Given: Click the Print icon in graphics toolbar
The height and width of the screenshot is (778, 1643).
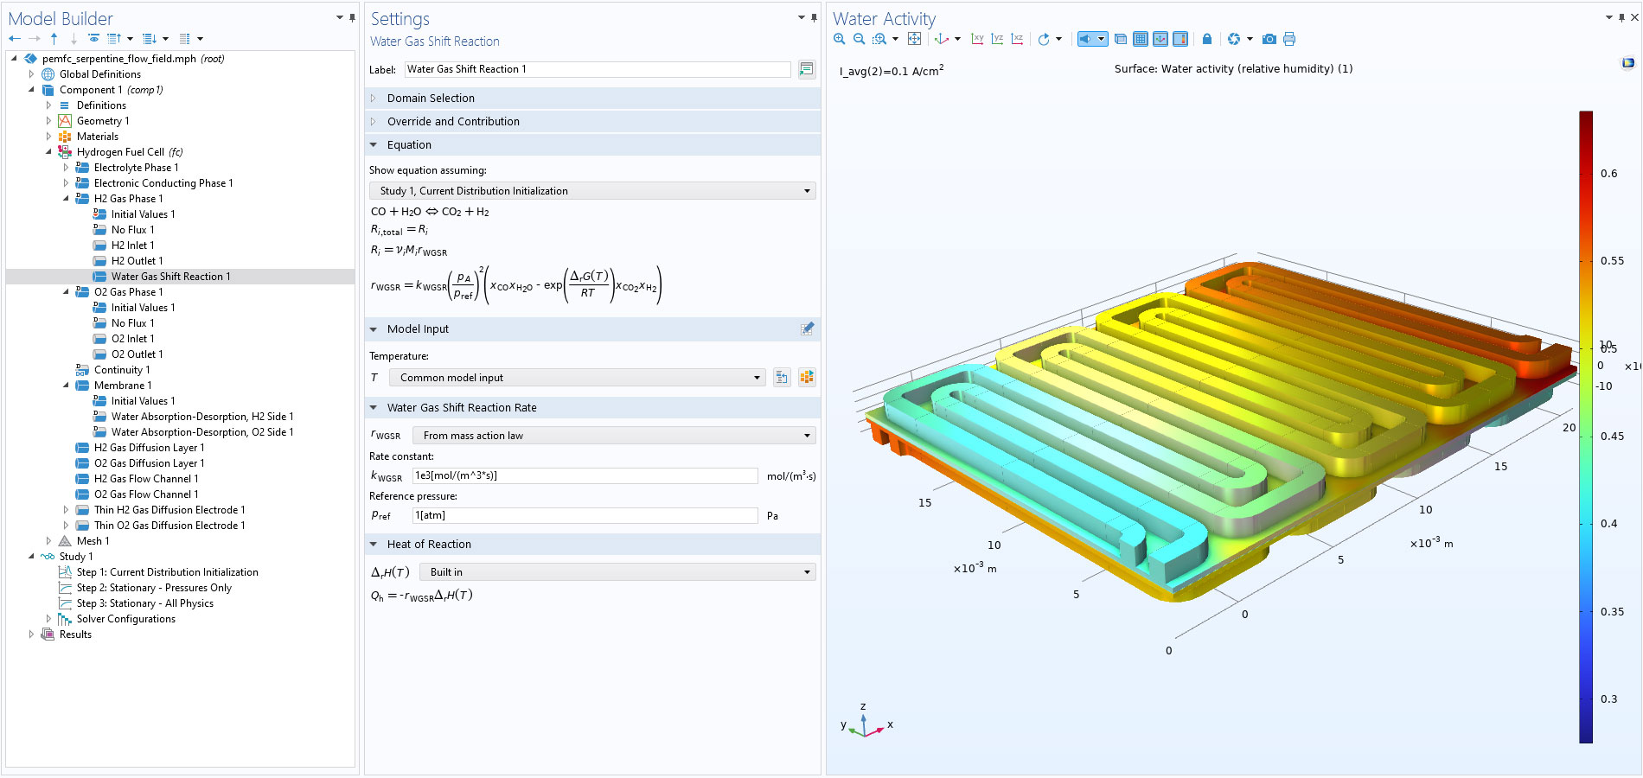Looking at the screenshot, I should [1289, 39].
